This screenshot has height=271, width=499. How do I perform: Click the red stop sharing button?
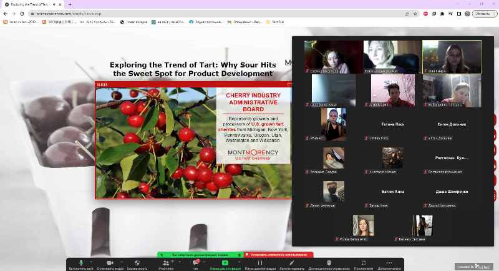tap(278, 255)
